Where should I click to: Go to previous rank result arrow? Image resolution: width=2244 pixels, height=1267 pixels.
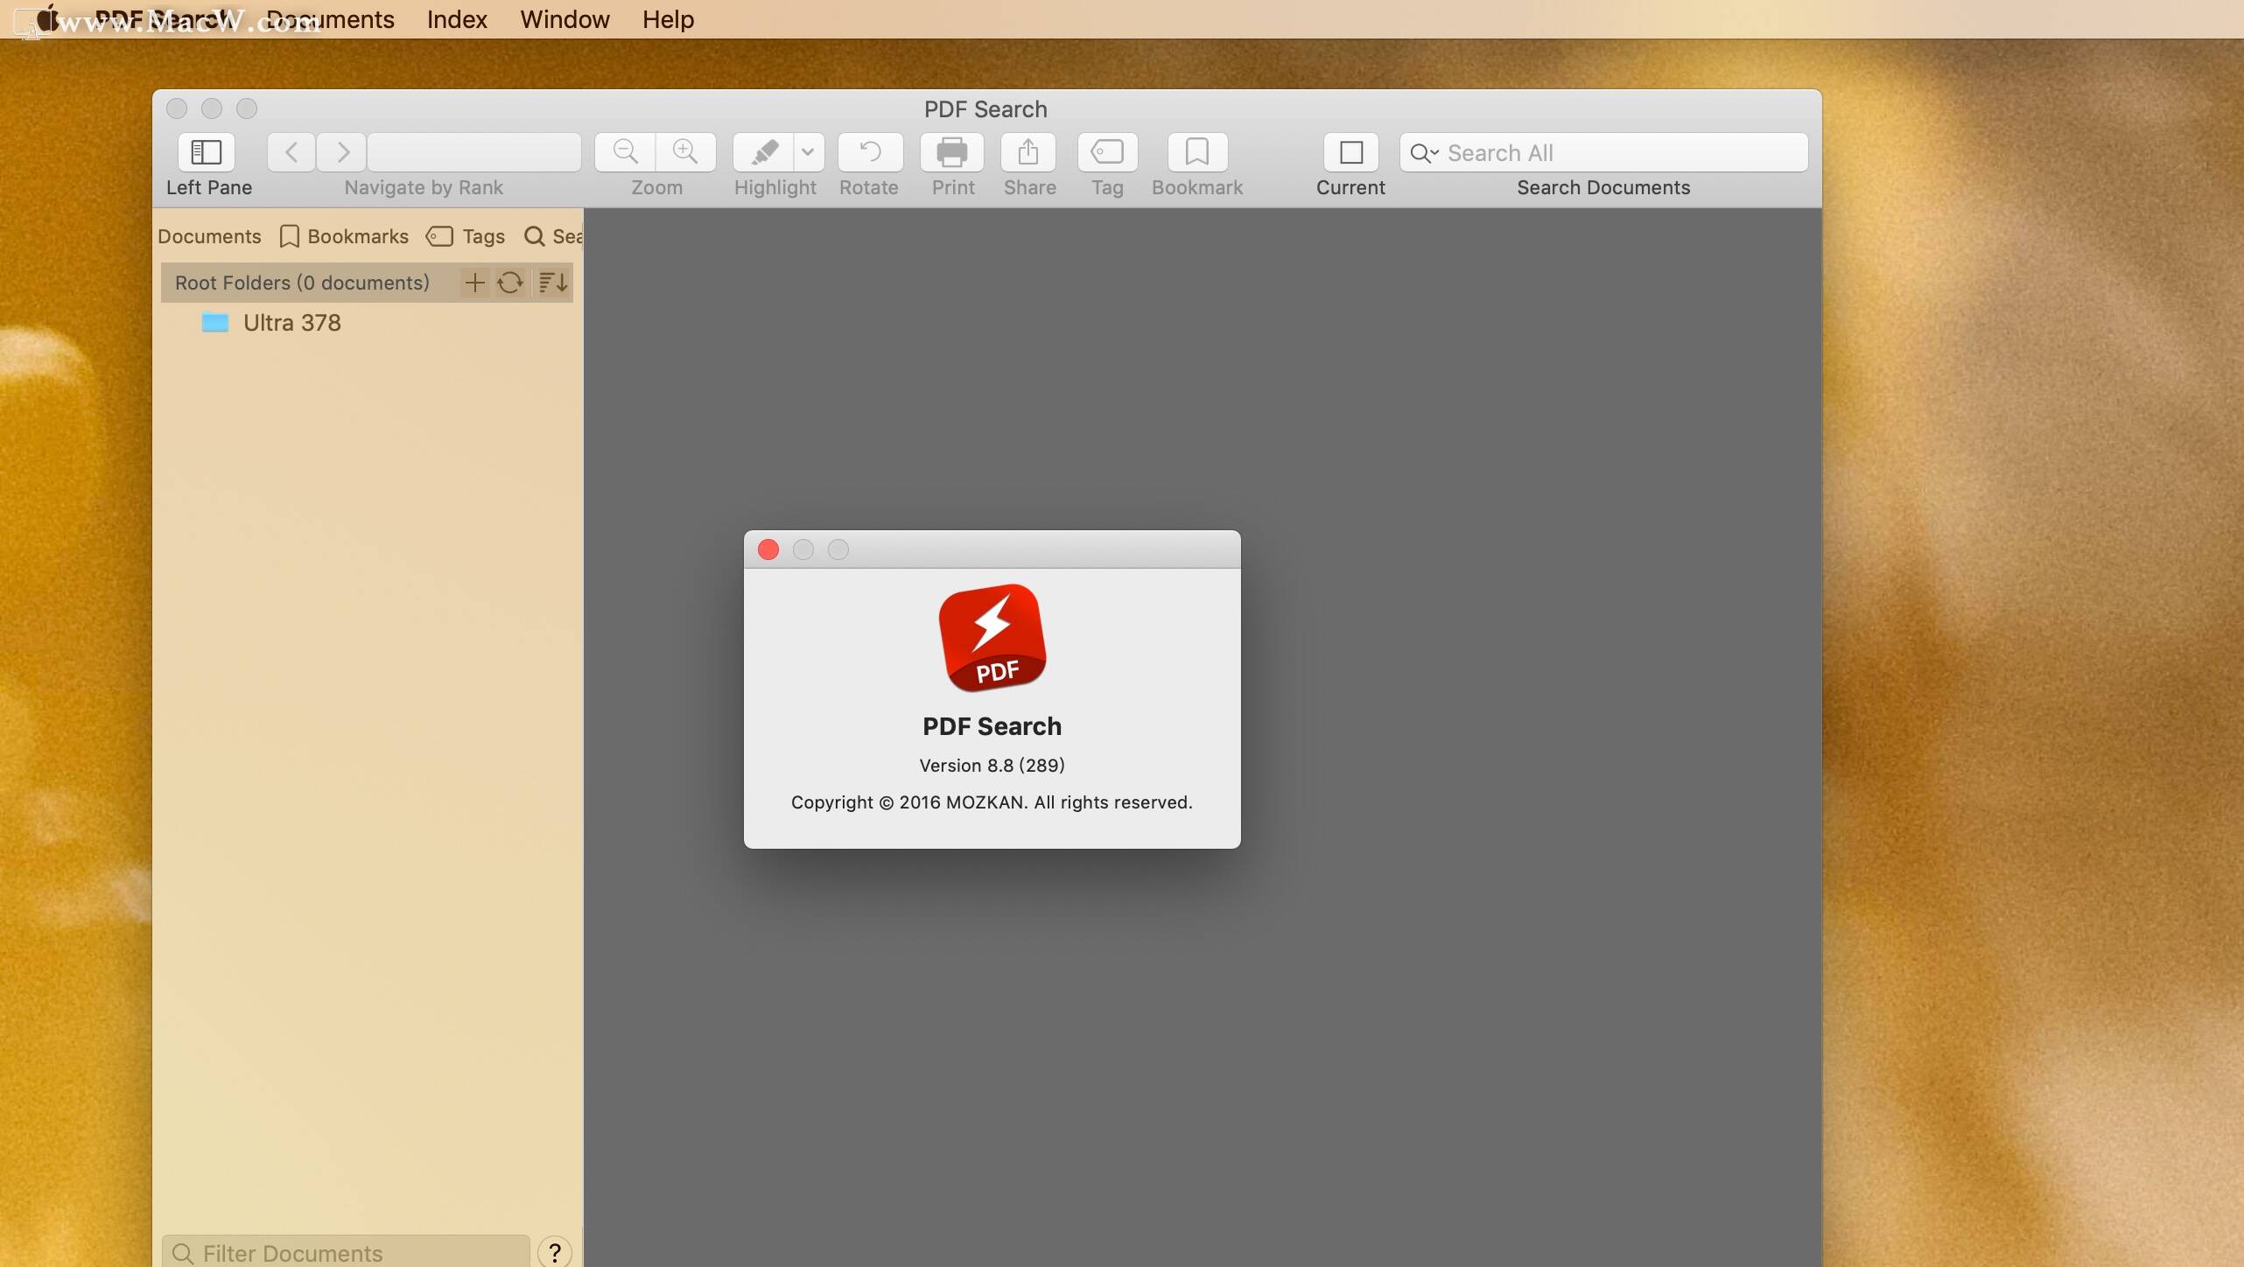[291, 152]
